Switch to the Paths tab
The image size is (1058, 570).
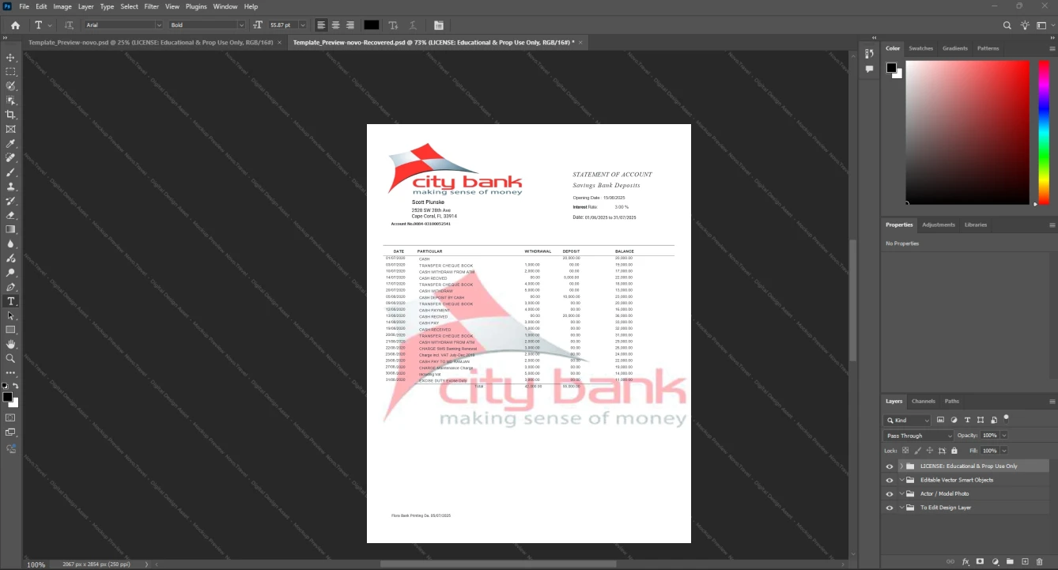[952, 401]
